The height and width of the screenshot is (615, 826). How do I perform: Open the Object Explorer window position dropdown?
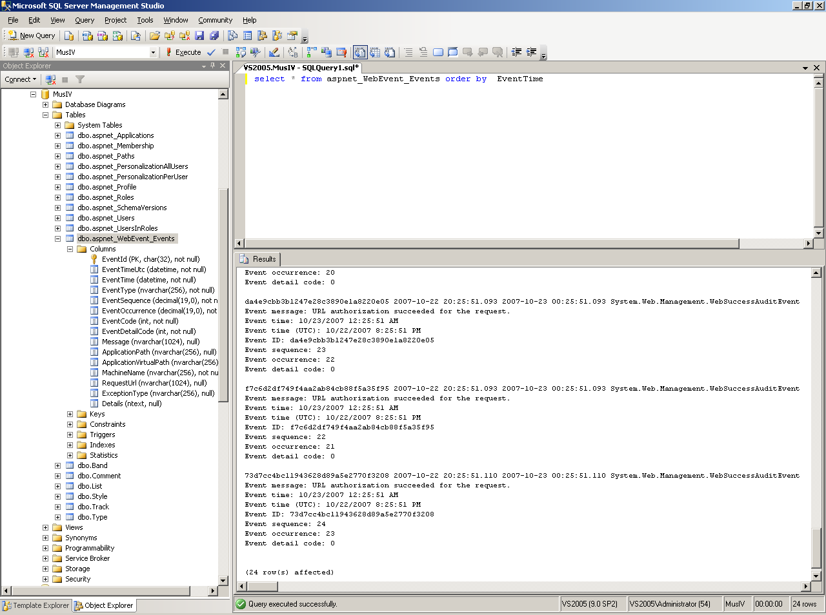(204, 66)
